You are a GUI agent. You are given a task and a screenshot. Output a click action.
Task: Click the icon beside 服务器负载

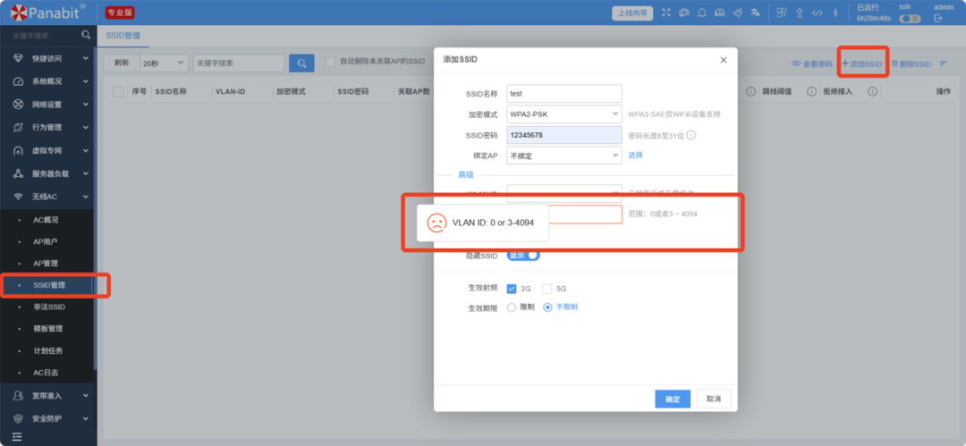[x=18, y=173]
